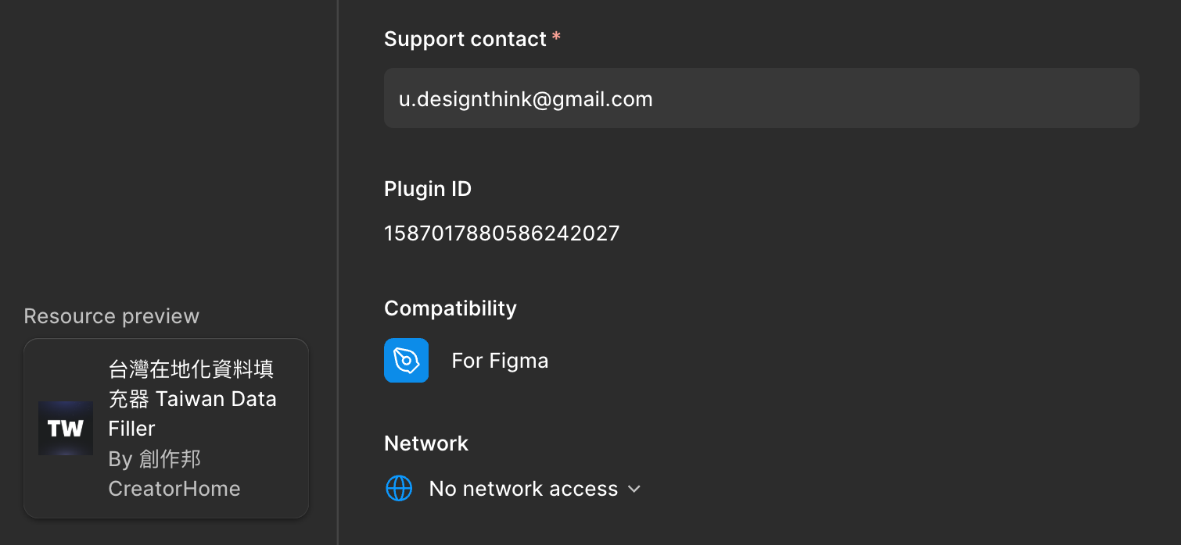Click the "Support contact" field label
1181x545 pixels.
pos(465,39)
